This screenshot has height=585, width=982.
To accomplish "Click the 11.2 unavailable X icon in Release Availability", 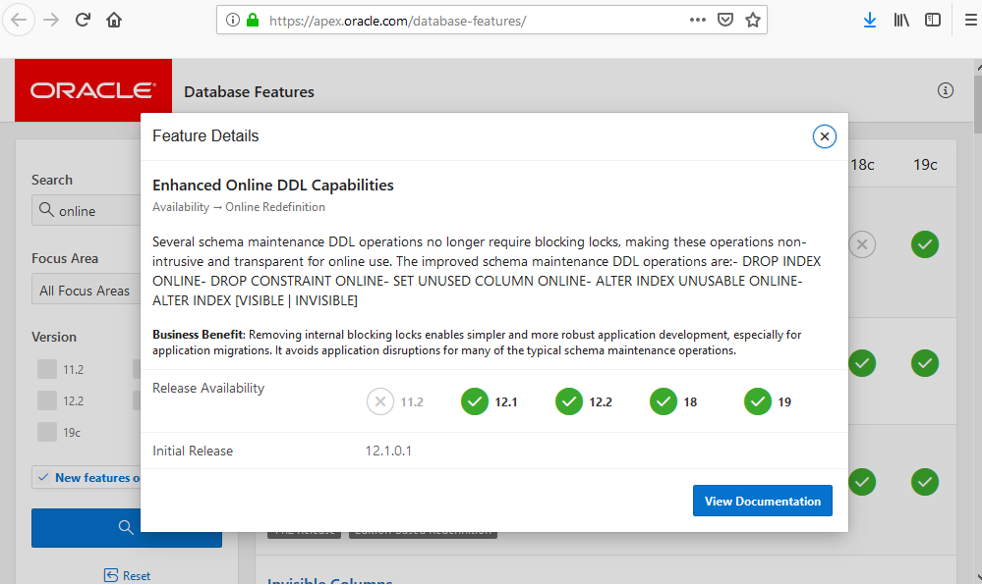I will tap(380, 401).
